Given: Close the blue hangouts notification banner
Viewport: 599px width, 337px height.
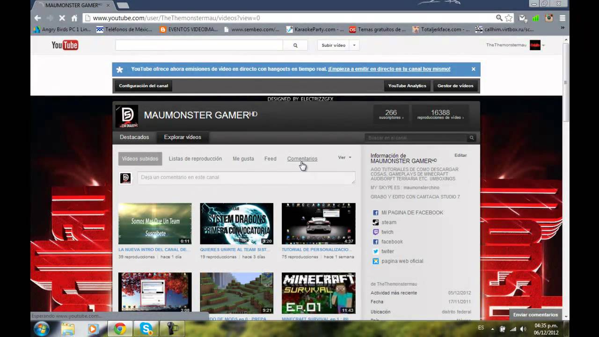Looking at the screenshot, I should 473,69.
